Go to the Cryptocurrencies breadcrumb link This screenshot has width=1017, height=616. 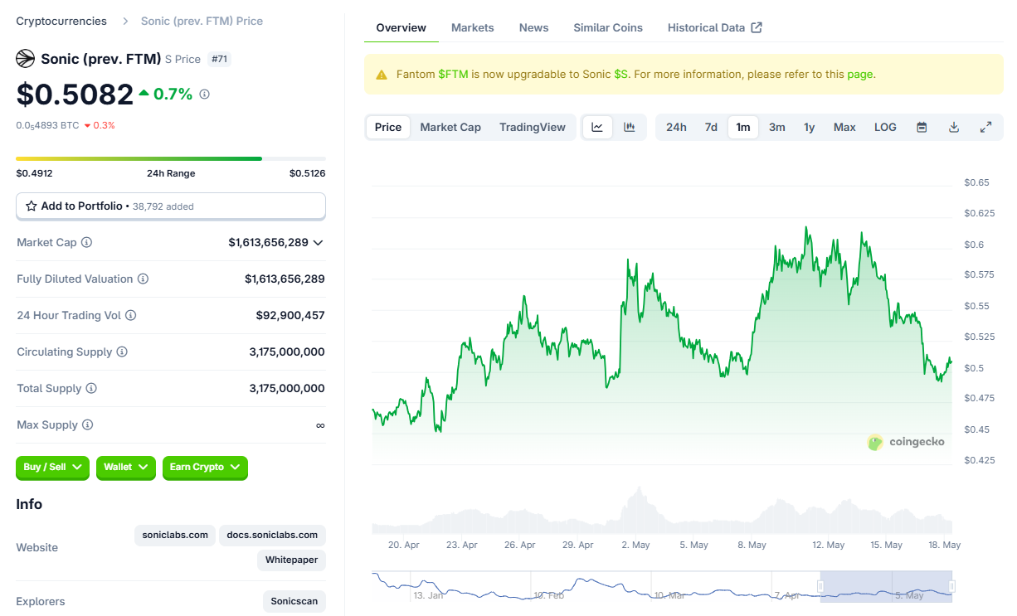[61, 21]
